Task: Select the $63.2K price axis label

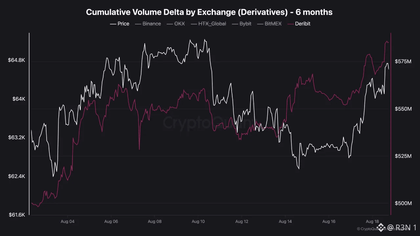Action: pyautogui.click(x=16, y=137)
